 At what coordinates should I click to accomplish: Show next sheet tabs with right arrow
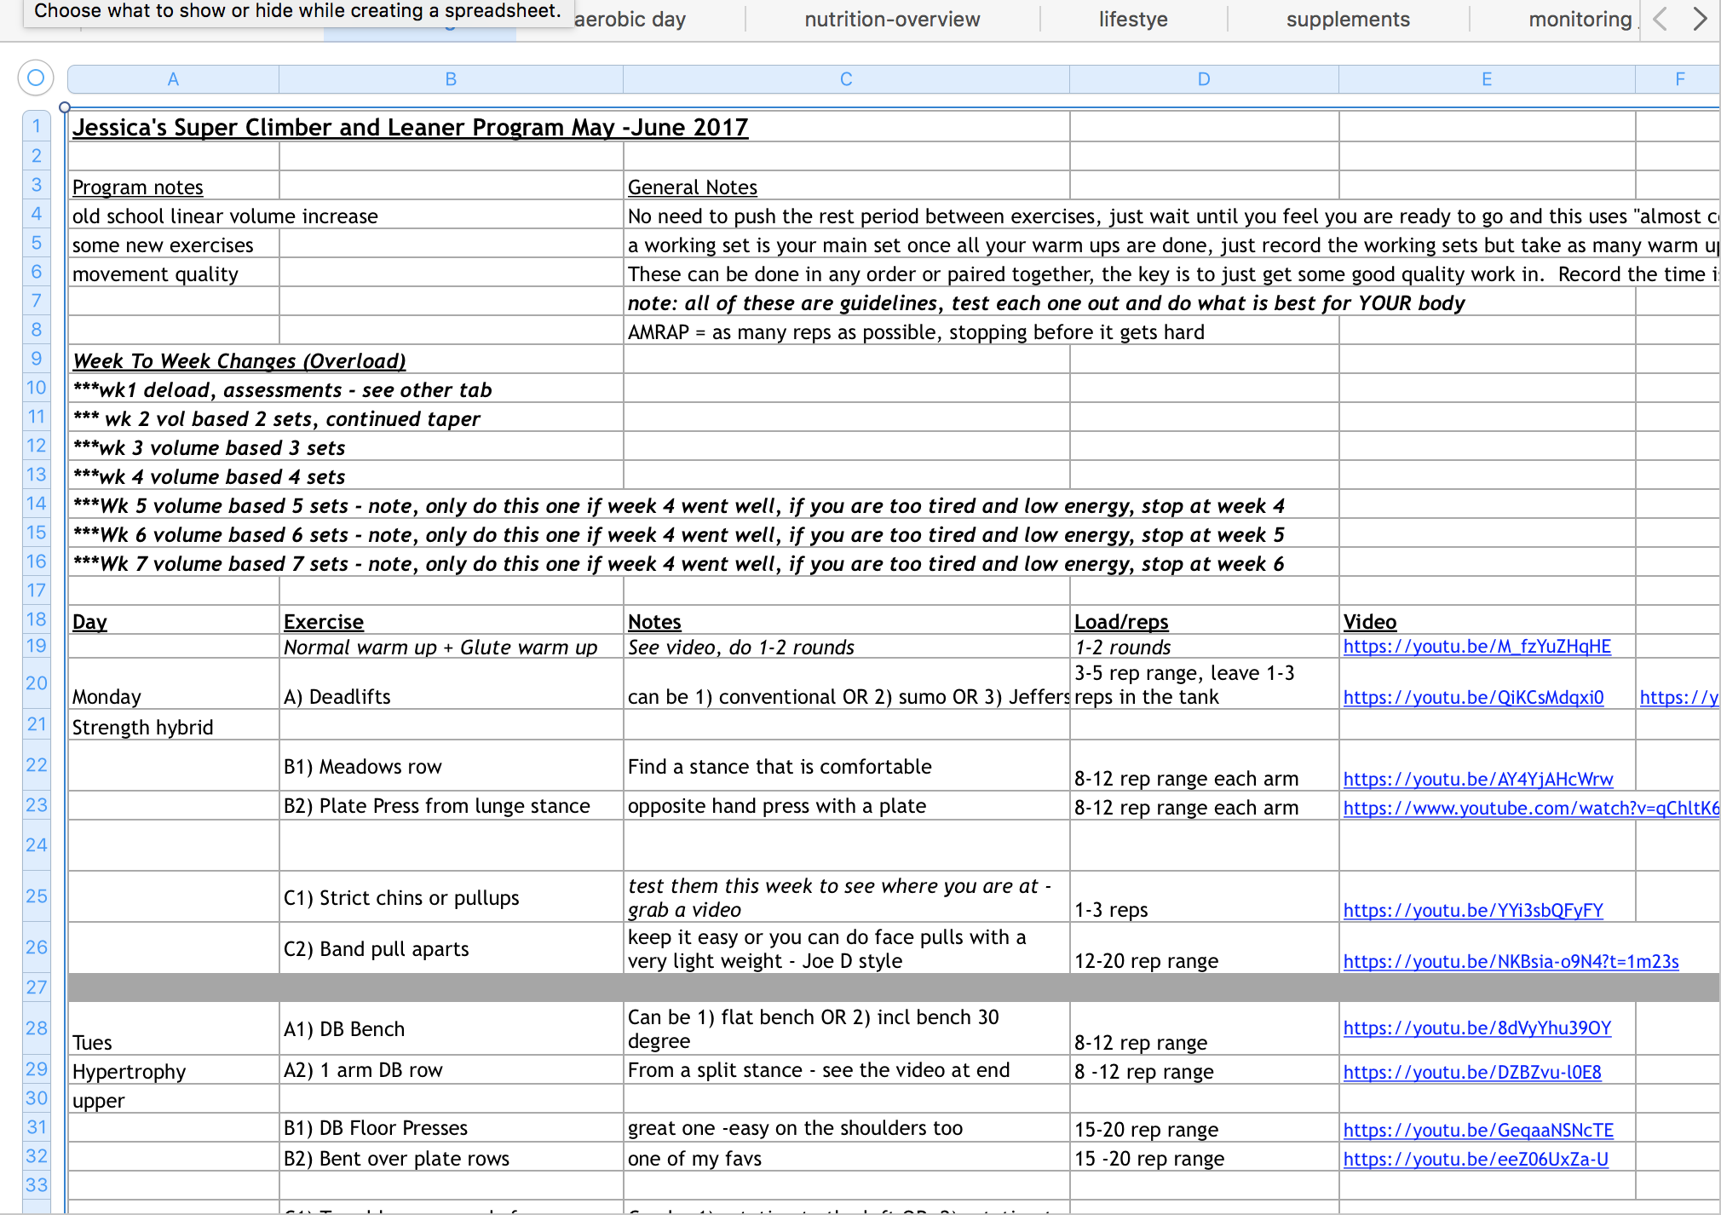coord(1700,19)
